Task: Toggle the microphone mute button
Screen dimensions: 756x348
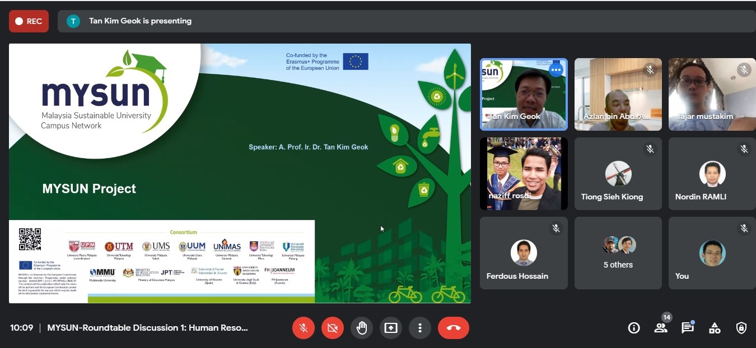Action: [304, 328]
